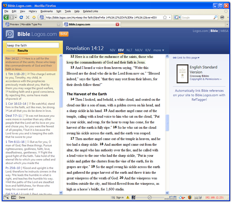This screenshot has width=232, height=203.
Task: Open the Help menu
Action: point(77,11)
